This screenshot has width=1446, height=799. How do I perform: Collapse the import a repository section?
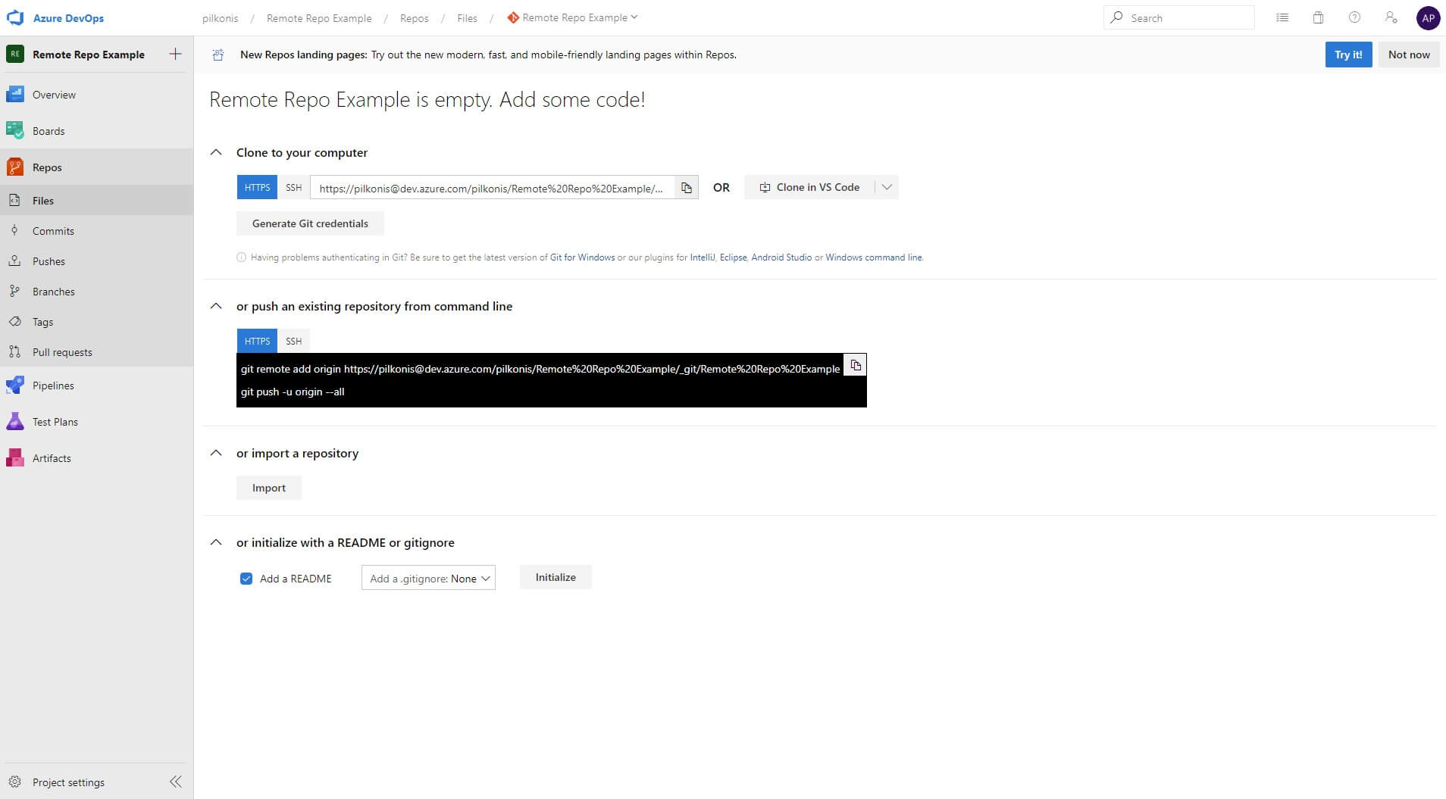pos(216,453)
